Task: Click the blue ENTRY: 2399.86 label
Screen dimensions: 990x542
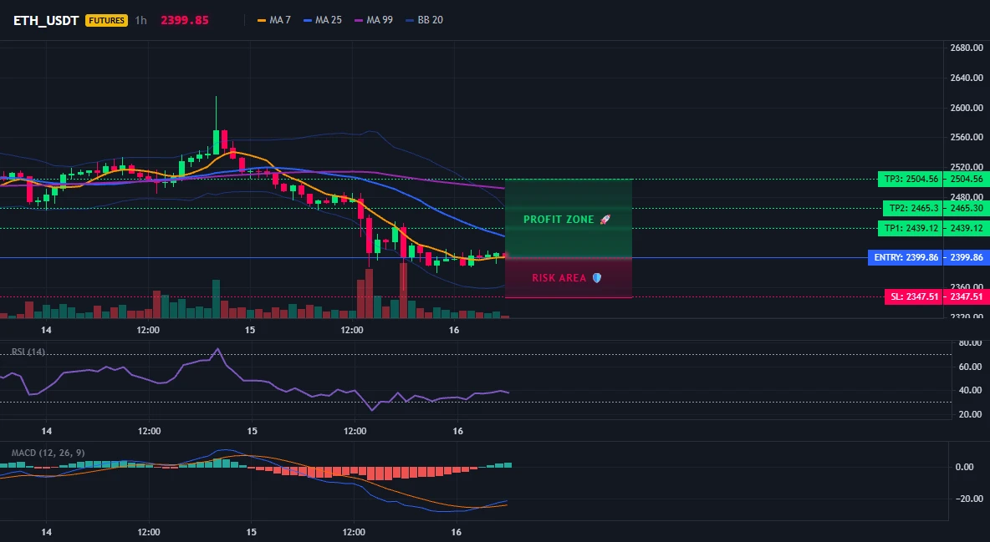Action: coord(905,257)
